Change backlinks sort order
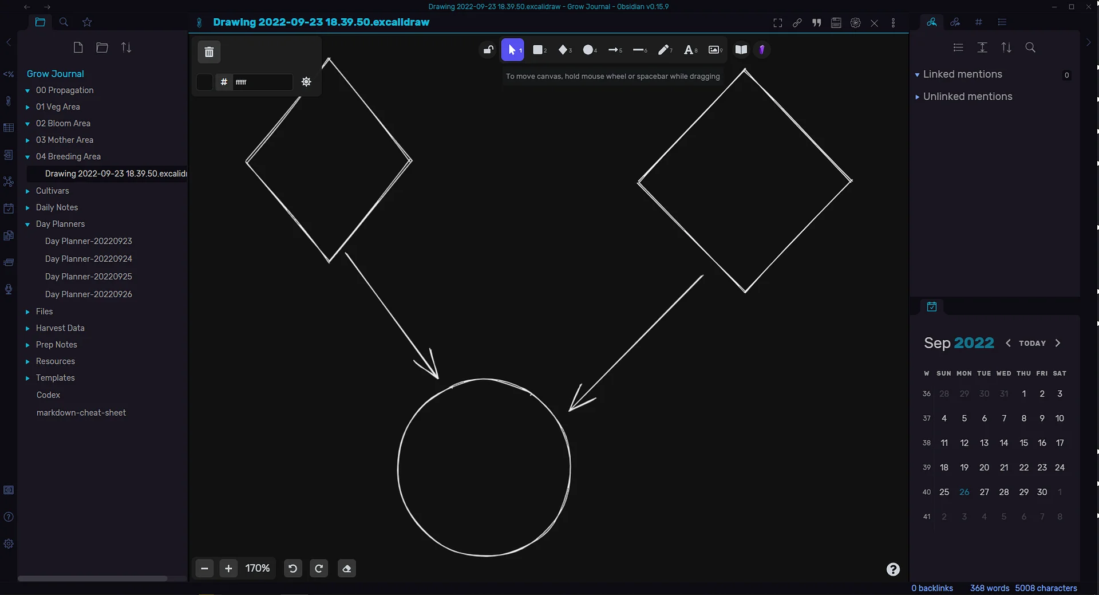 tap(1006, 48)
